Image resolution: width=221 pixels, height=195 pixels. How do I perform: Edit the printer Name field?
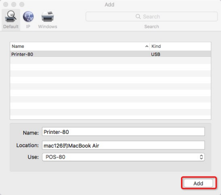(x=123, y=132)
